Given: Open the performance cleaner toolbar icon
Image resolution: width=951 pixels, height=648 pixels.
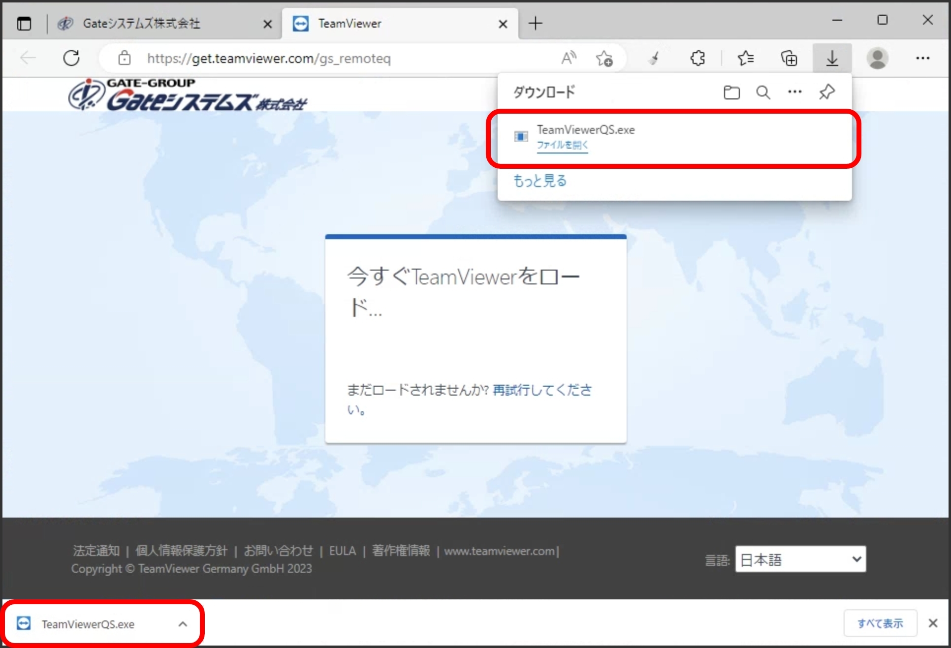Looking at the screenshot, I should click(x=655, y=58).
